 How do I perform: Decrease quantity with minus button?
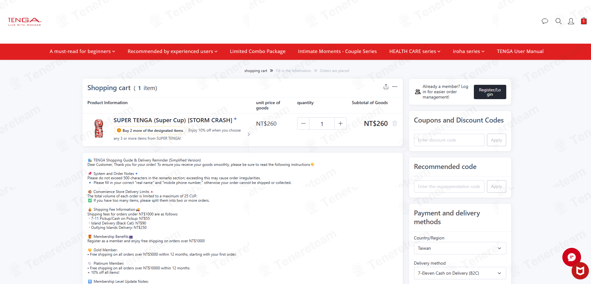(303, 123)
